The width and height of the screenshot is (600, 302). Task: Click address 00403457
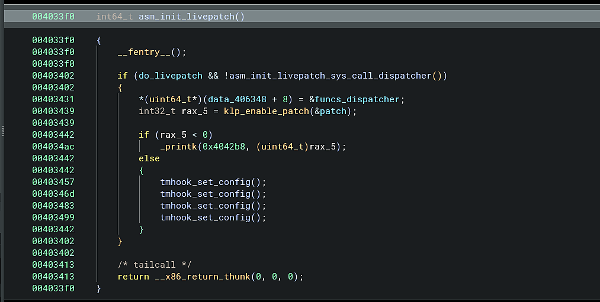(x=53, y=182)
